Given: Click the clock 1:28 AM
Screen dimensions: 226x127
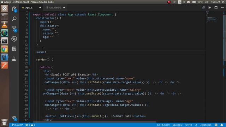Looking at the screenshot, I should tap(215, 2).
